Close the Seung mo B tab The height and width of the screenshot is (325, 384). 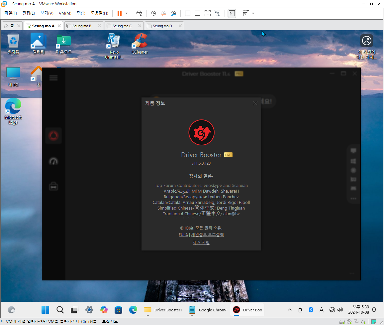(x=99, y=26)
